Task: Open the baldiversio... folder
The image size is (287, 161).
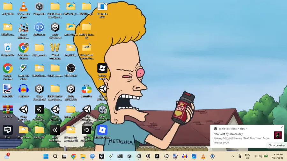Action: click(x=71, y=111)
